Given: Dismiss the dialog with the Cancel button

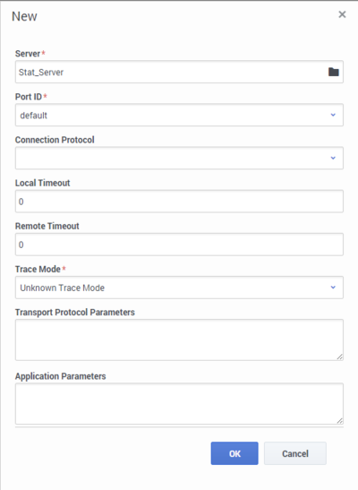Looking at the screenshot, I should tap(295, 453).
